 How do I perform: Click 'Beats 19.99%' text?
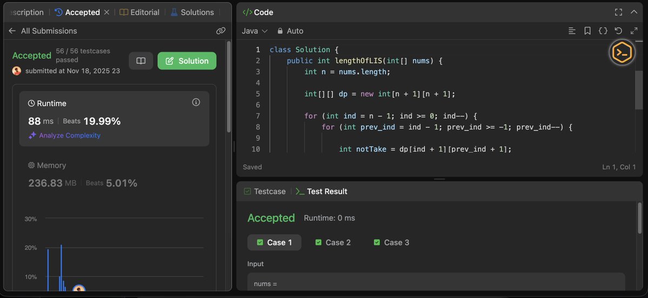pyautogui.click(x=92, y=121)
